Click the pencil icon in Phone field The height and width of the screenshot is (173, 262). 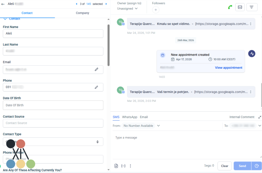point(96,87)
